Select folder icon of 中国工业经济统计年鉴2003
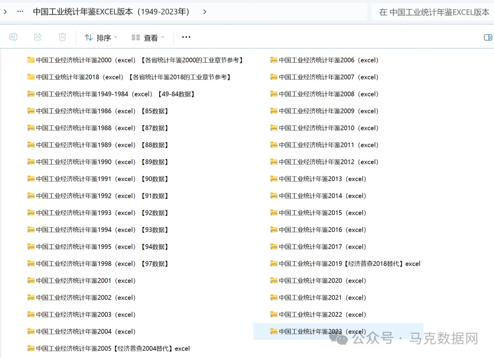This screenshot has width=494, height=358. point(31,315)
